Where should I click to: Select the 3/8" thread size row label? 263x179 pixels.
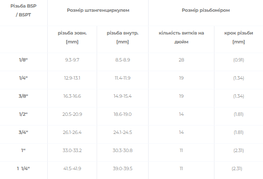coord(23,96)
